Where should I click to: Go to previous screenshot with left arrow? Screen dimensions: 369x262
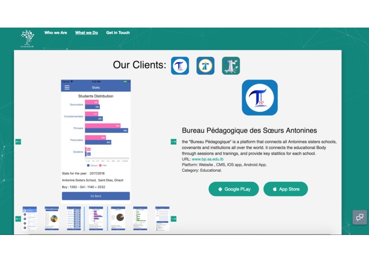(18, 142)
